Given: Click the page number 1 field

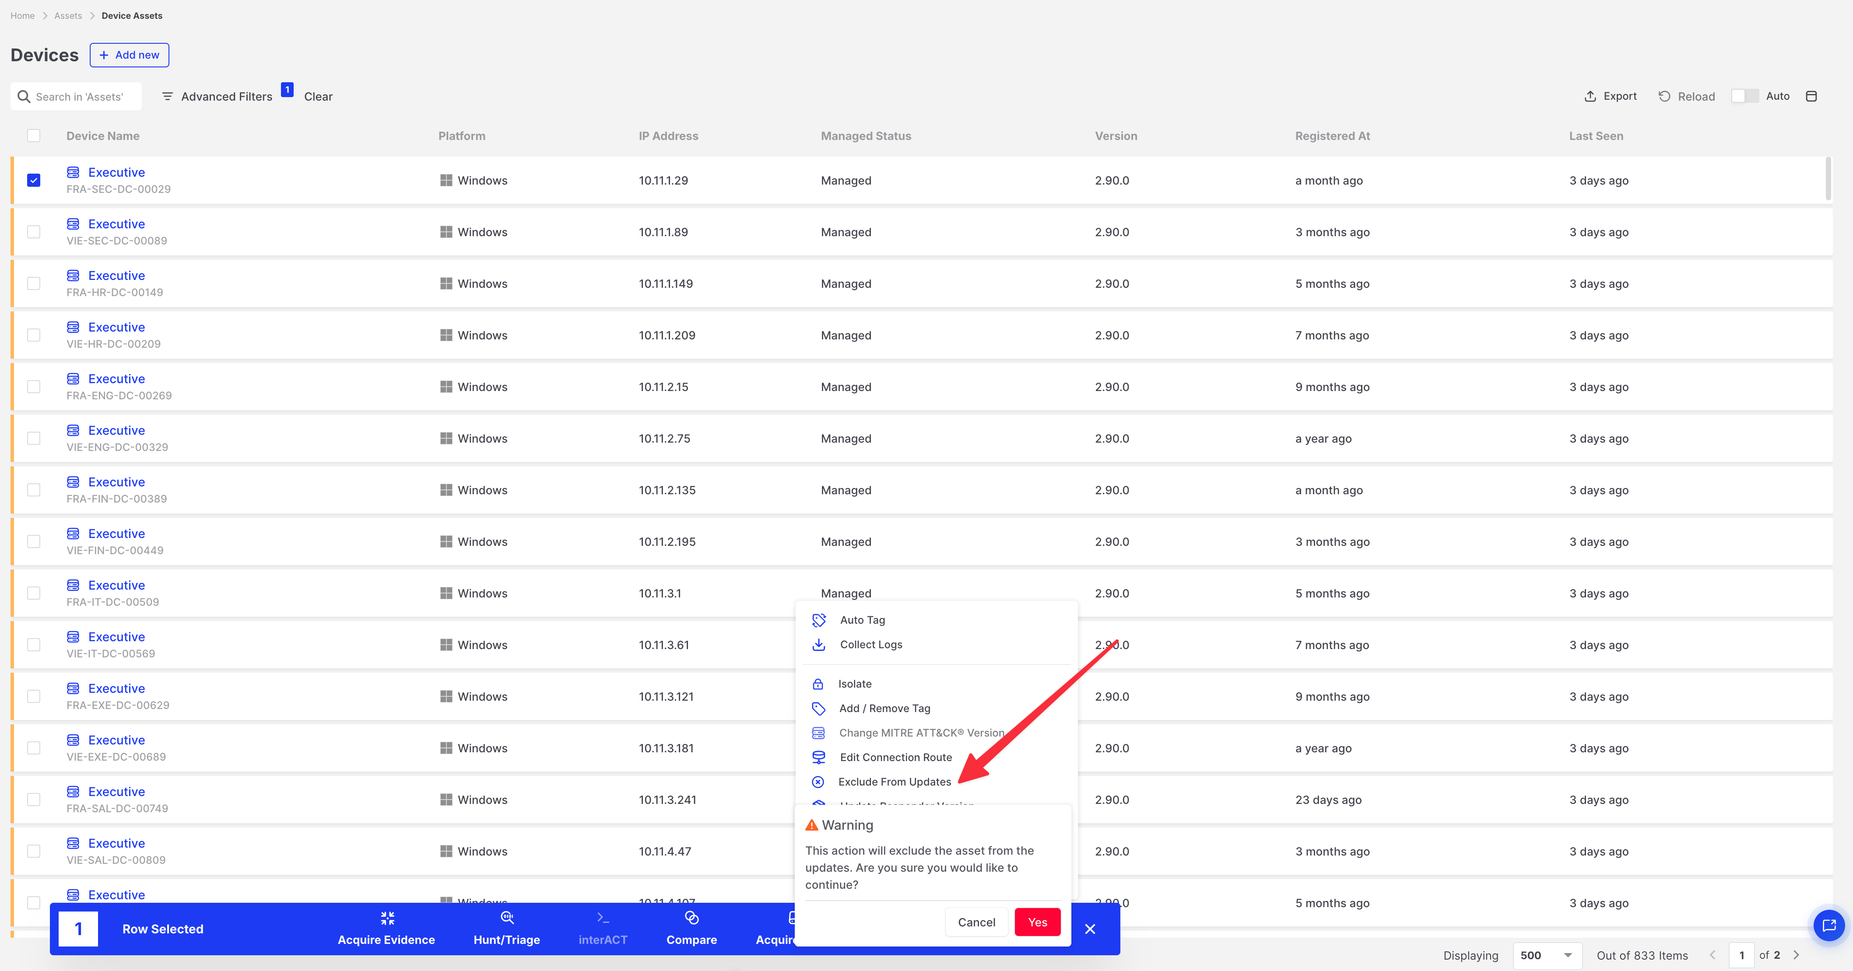Looking at the screenshot, I should (1741, 955).
